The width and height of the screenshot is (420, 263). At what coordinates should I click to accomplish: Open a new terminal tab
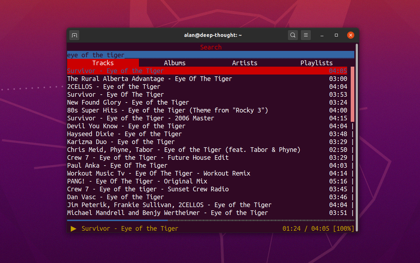(x=74, y=35)
